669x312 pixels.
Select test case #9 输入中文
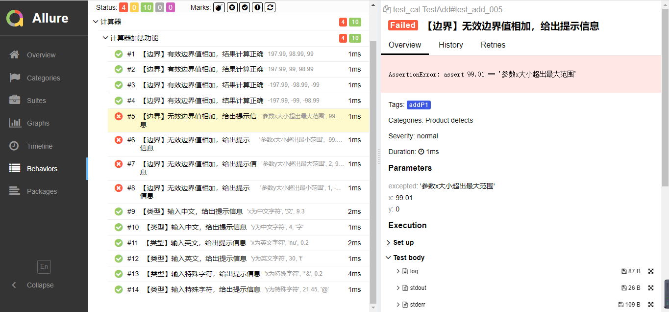[x=191, y=211]
